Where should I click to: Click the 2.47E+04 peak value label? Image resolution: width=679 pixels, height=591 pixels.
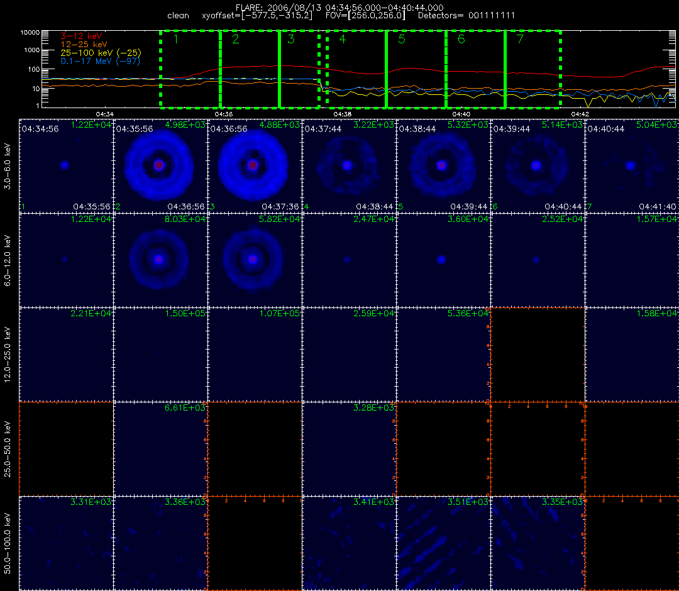pos(373,219)
